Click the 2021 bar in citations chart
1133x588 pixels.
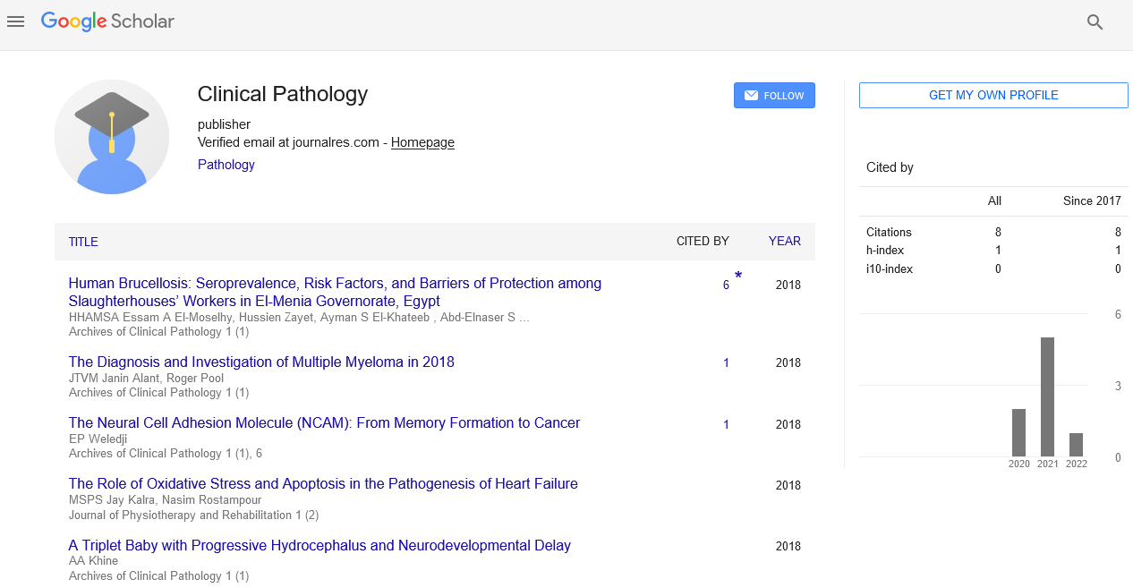[x=1047, y=397]
